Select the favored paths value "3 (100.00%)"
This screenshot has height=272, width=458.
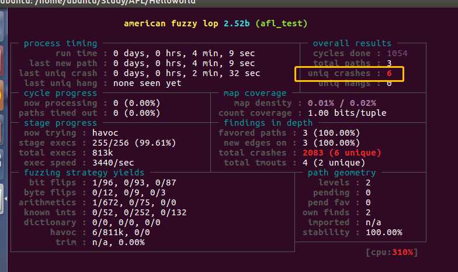coord(331,133)
